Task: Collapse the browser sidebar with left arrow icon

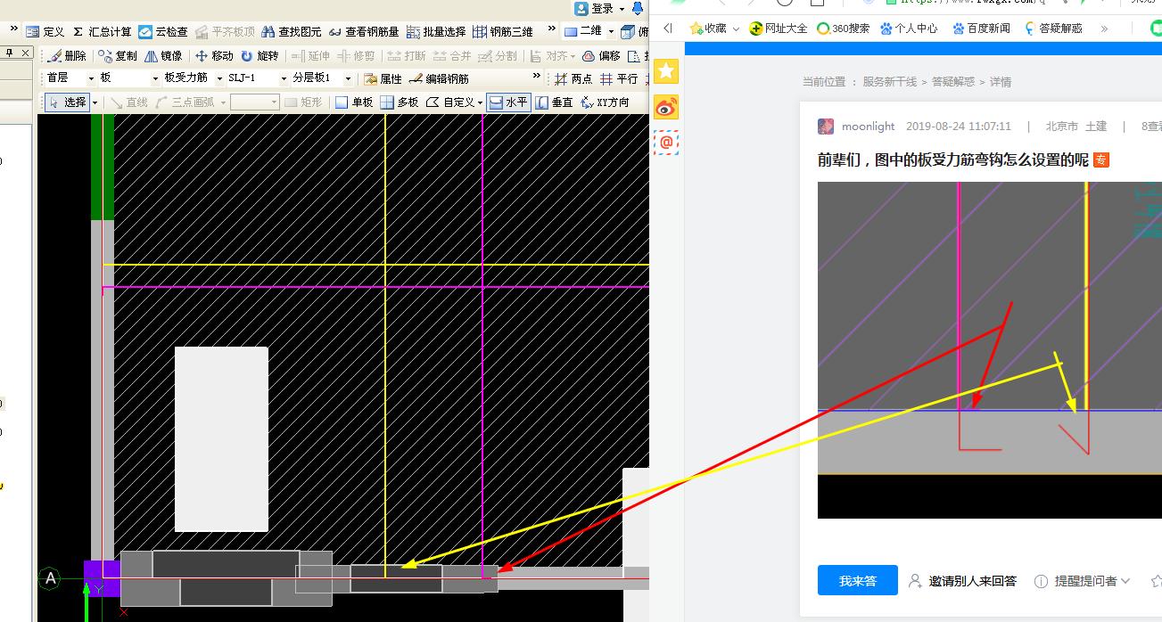Action: click(x=668, y=29)
